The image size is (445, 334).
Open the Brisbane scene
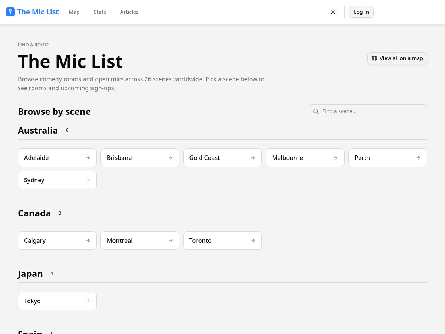(x=140, y=158)
